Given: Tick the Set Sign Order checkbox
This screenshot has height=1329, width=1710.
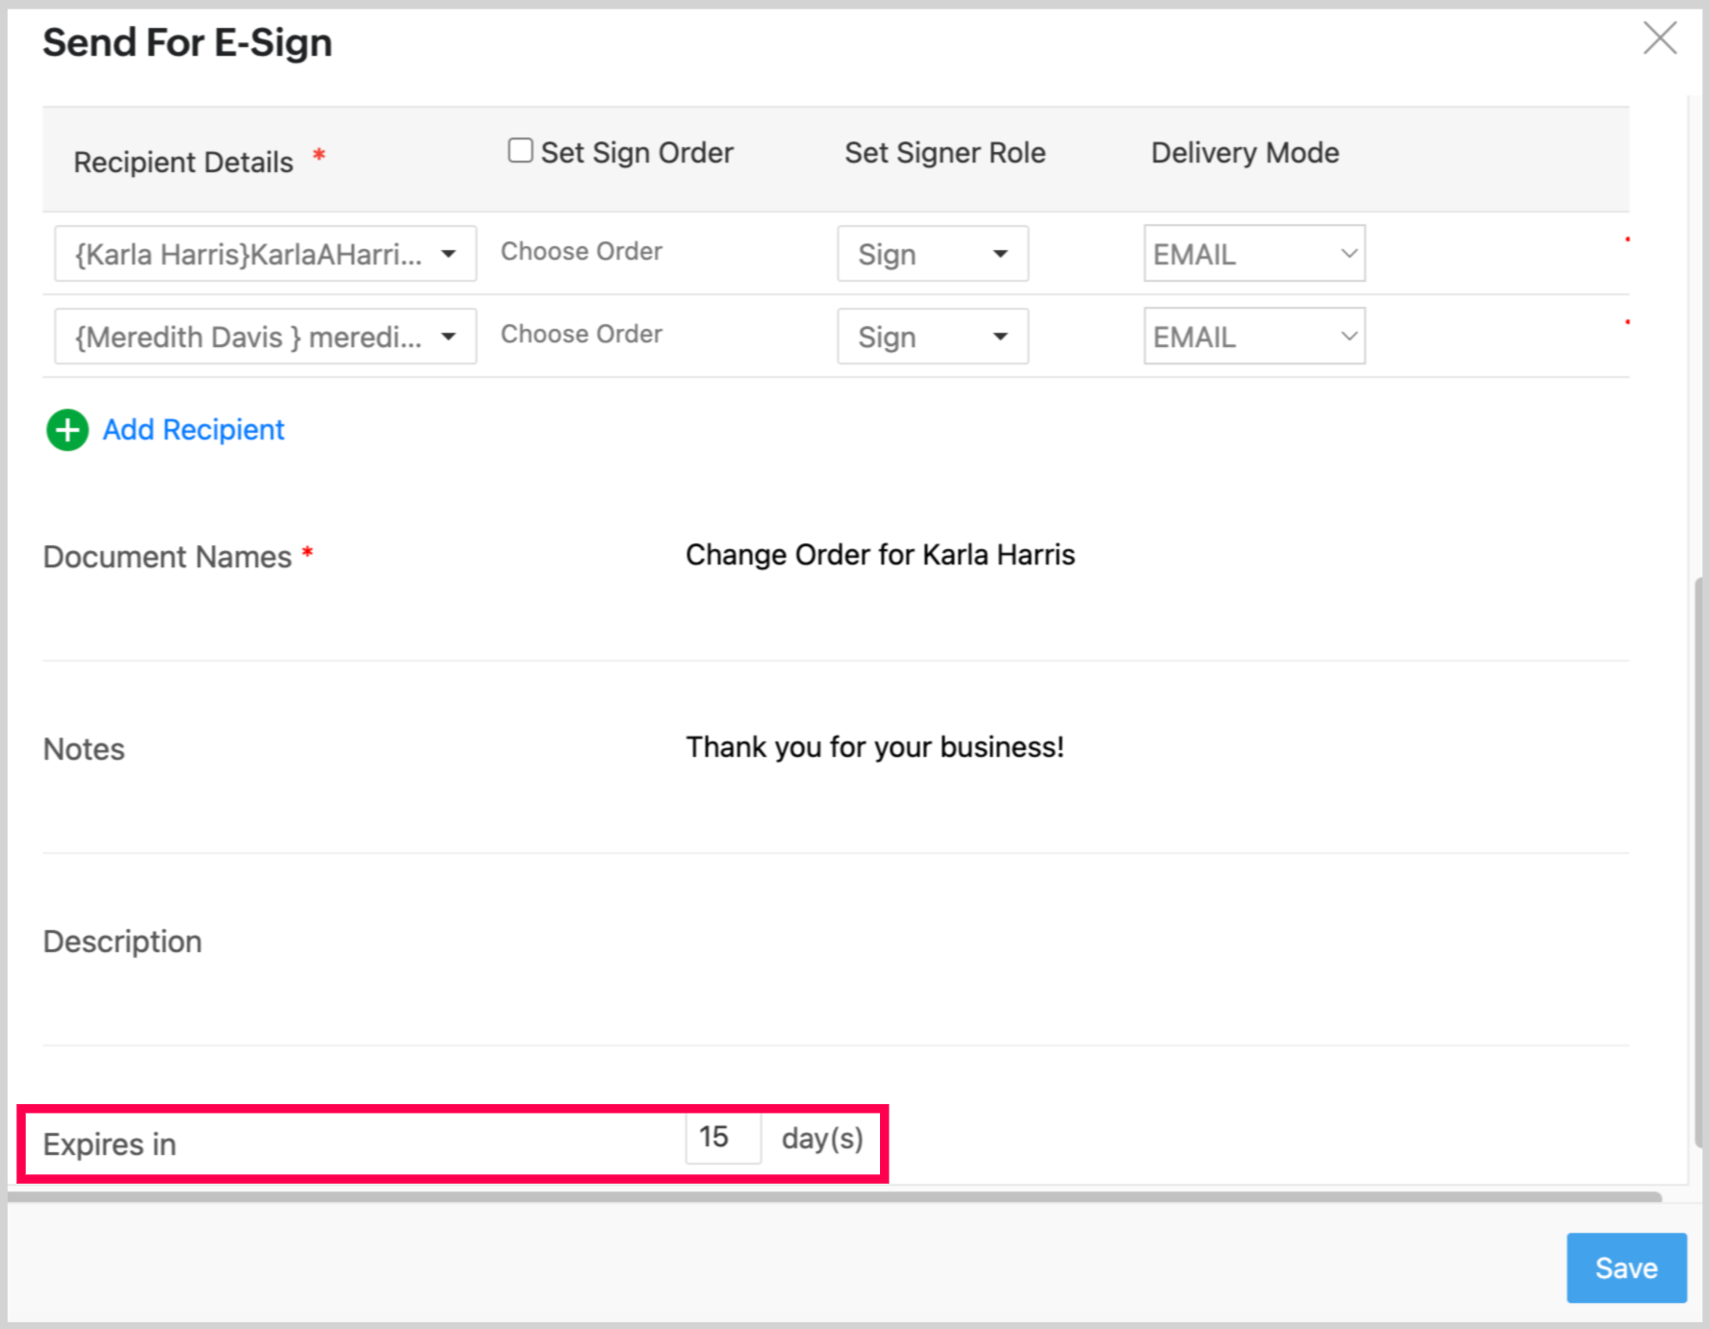Looking at the screenshot, I should pyautogui.click(x=520, y=151).
